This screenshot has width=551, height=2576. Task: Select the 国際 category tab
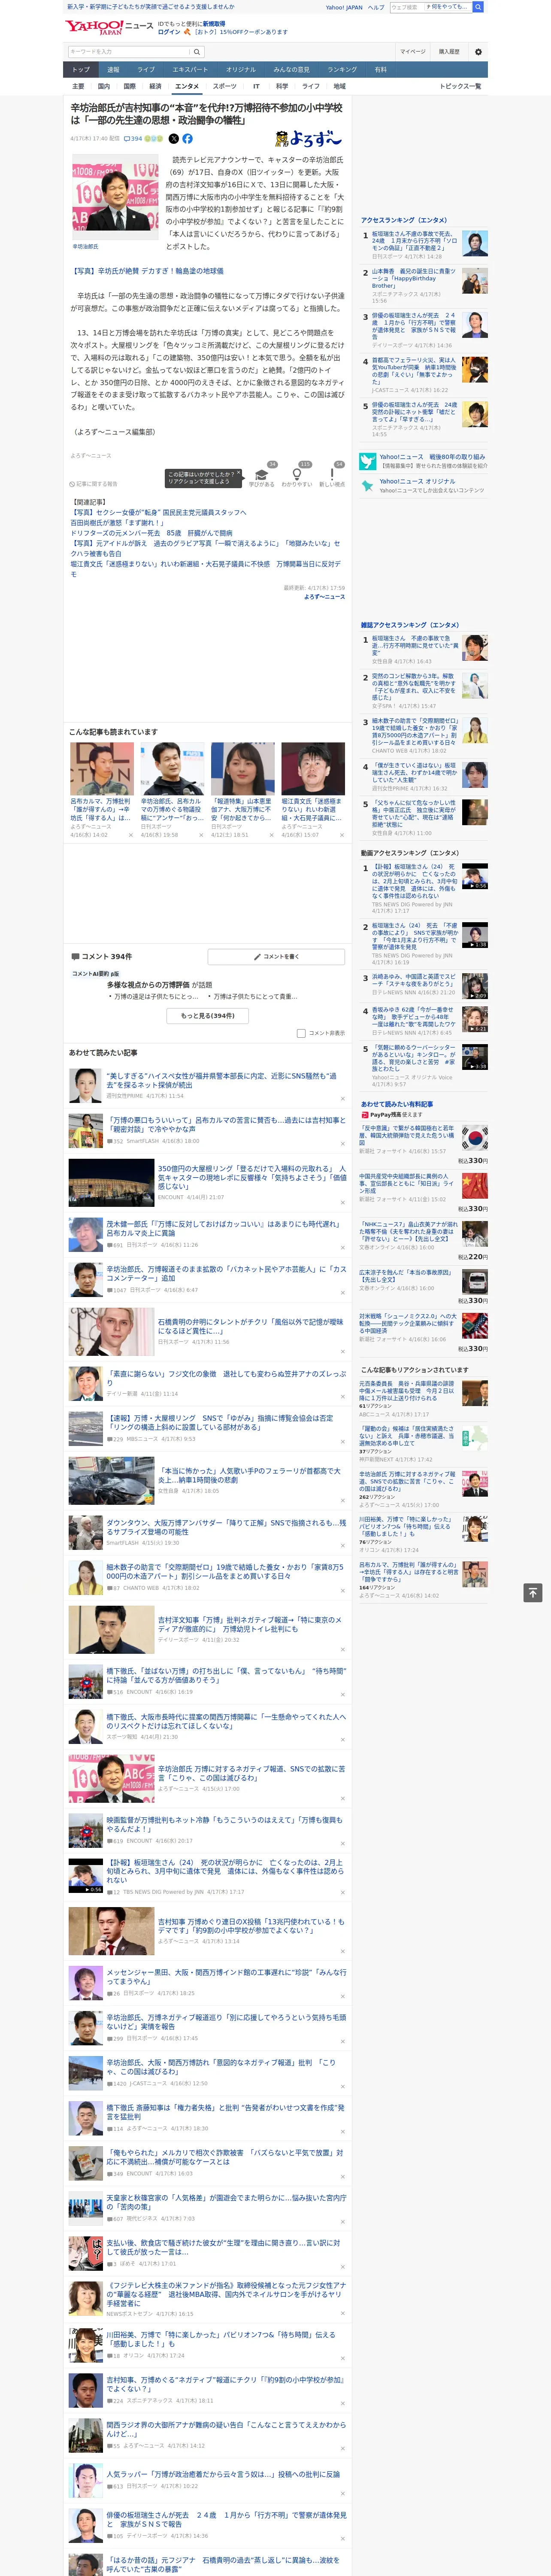tap(129, 86)
